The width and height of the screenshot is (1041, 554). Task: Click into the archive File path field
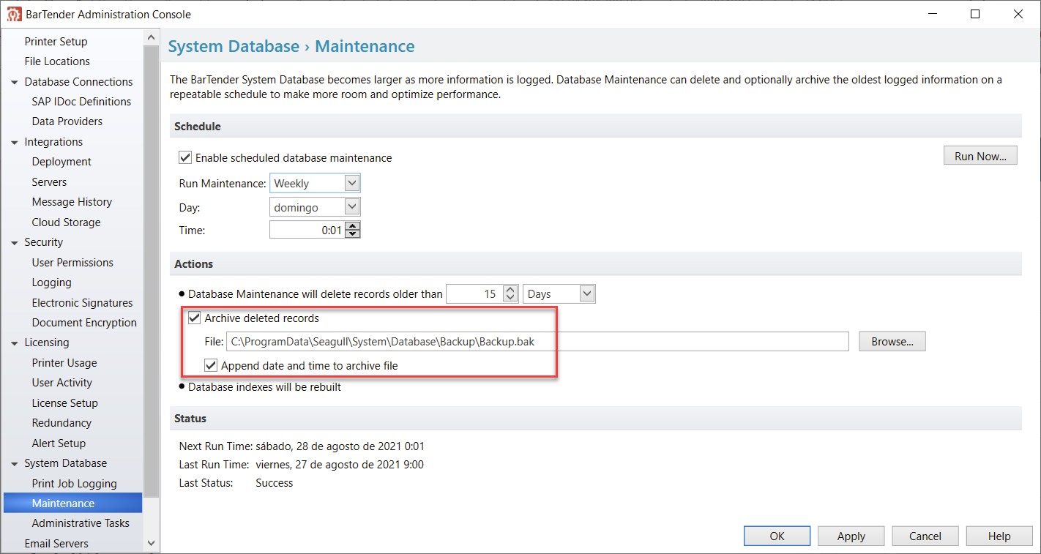click(x=537, y=341)
